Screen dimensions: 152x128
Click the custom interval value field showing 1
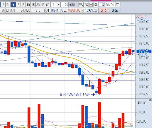[x=54, y=5]
